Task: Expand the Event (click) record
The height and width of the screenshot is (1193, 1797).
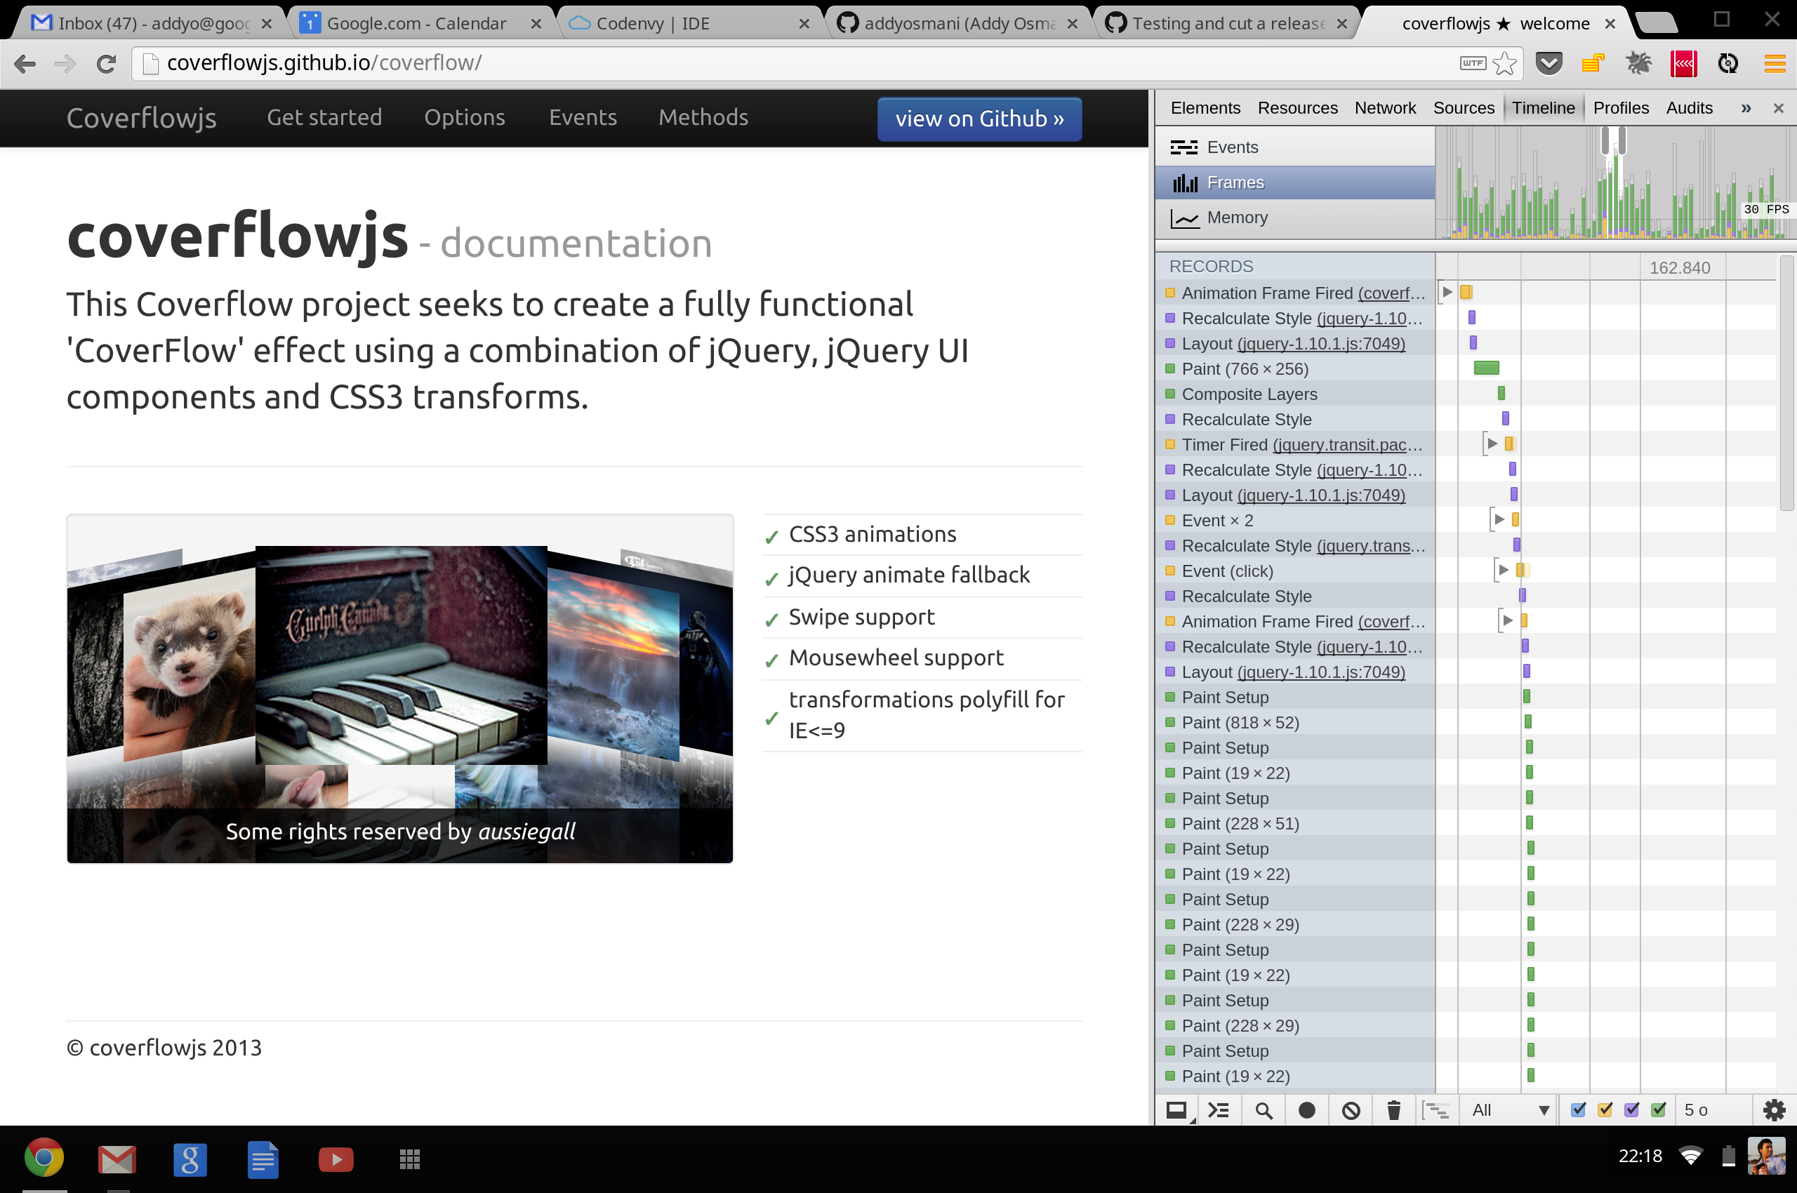Action: click(x=1503, y=570)
